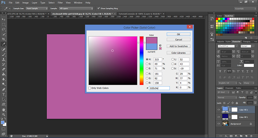Select the Brush tool
The width and height of the screenshot is (258, 138).
[4, 54]
